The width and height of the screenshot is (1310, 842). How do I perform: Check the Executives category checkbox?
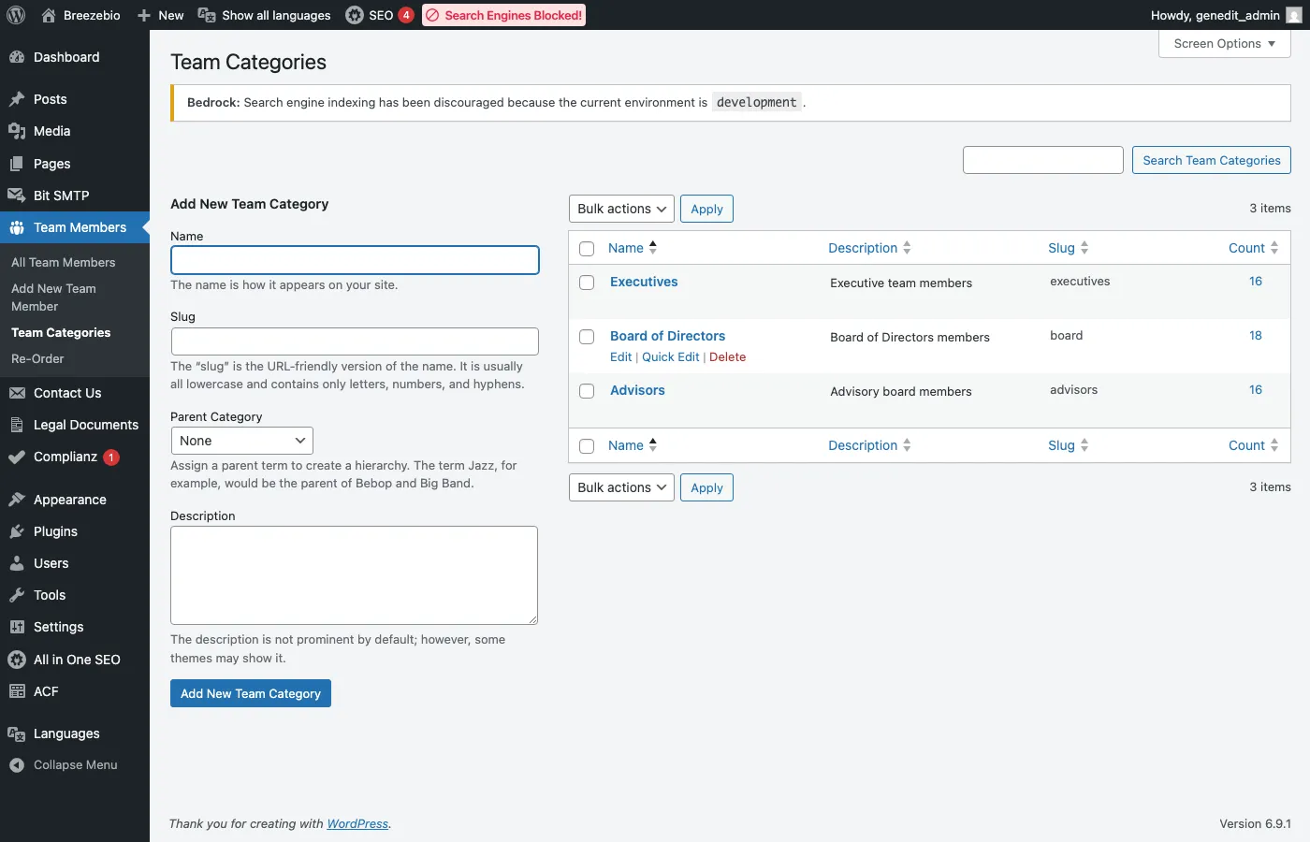click(587, 283)
